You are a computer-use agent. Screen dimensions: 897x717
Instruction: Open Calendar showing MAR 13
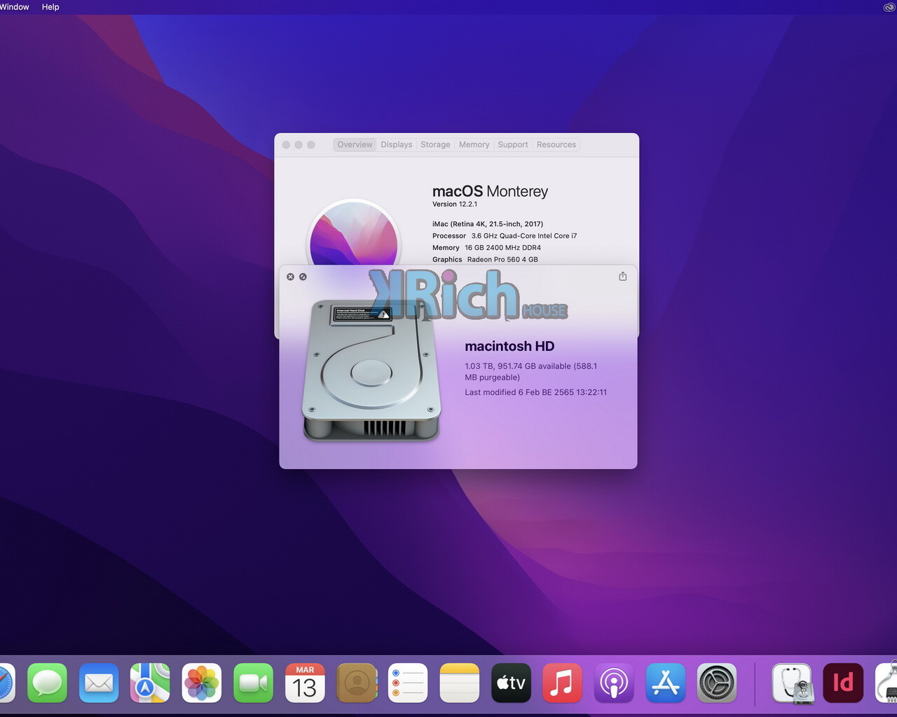[x=305, y=683]
